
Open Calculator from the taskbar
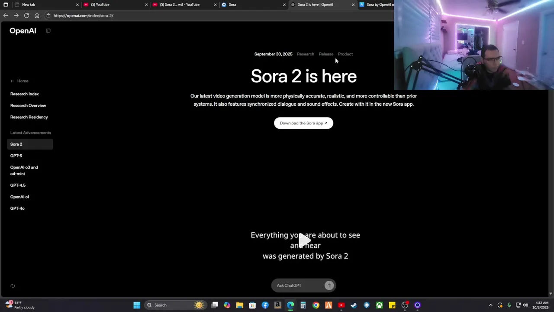pyautogui.click(x=303, y=305)
